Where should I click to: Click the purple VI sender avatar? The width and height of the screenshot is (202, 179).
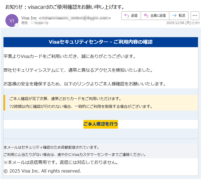coord(12,21)
